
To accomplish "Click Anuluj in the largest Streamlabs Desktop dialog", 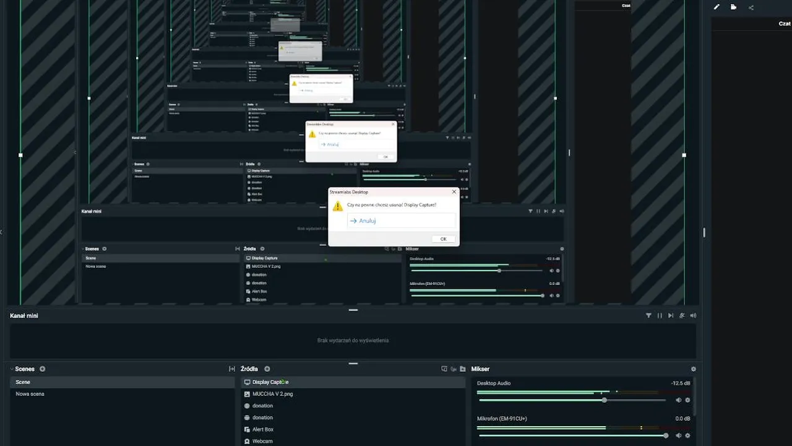I will [401, 221].
